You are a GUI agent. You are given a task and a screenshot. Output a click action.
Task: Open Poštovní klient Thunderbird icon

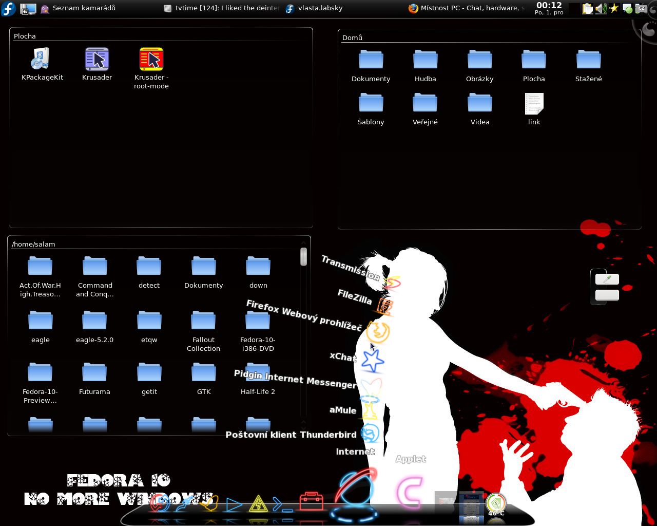coord(370,434)
